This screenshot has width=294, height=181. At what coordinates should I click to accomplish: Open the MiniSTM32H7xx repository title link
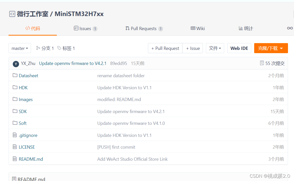tap(79, 14)
